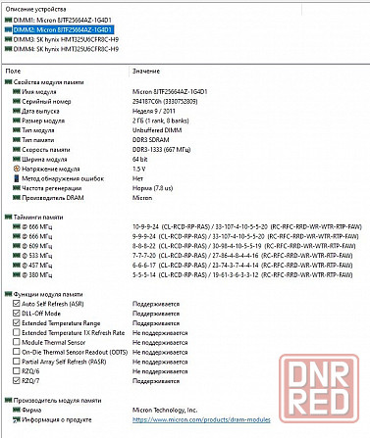Click the 9-9-9-24 timing value row
Screen dimensions: 370x438
click(245, 236)
